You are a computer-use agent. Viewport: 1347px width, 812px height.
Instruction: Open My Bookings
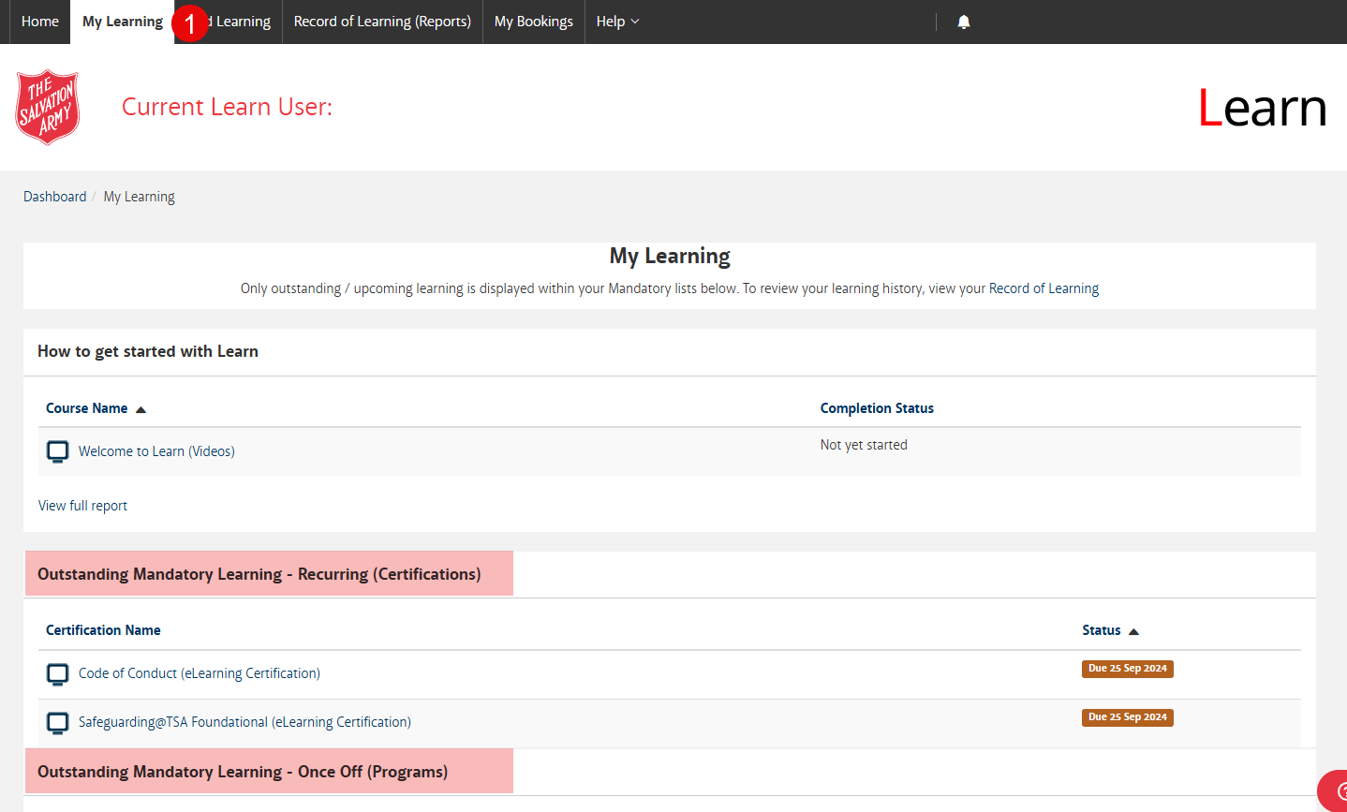click(533, 21)
